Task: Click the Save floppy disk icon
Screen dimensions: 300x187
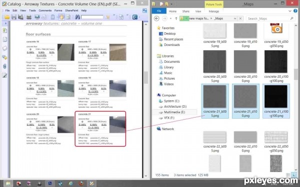Action: tap(14, 17)
